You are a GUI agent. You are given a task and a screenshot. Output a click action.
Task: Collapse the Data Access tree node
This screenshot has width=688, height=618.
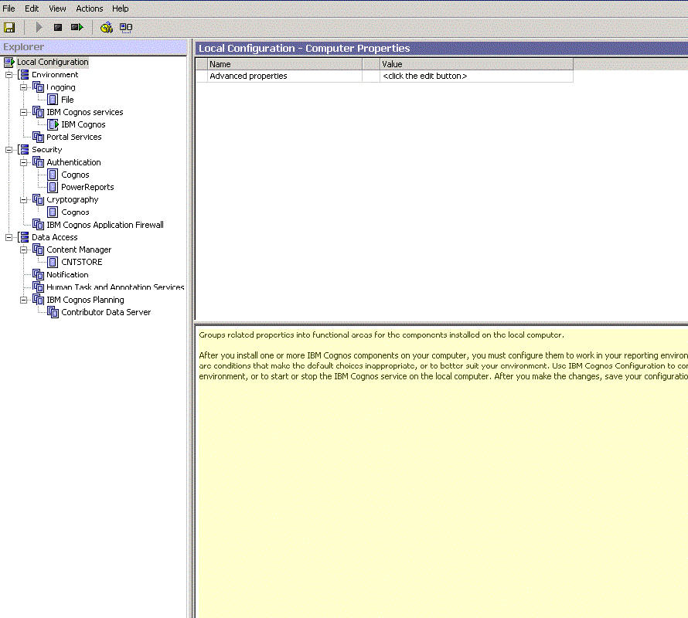(x=9, y=237)
